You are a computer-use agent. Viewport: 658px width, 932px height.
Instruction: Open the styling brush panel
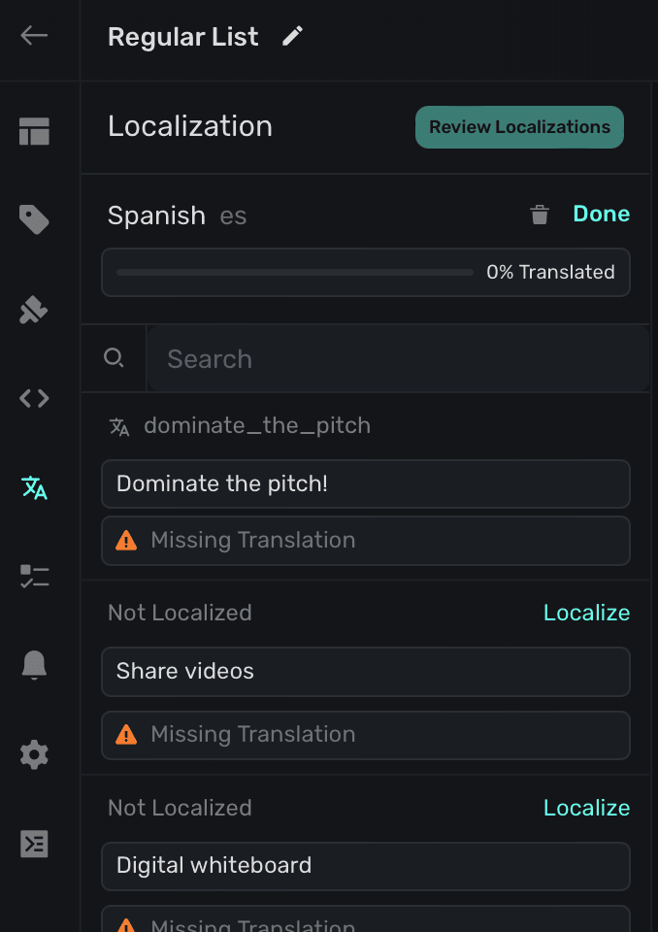(34, 310)
